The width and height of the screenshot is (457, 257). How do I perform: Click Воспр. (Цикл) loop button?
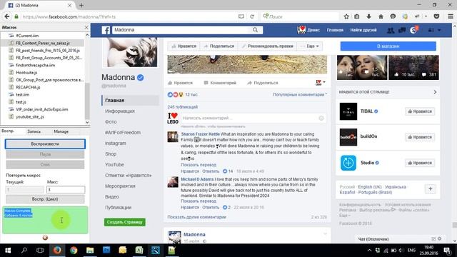pyautogui.click(x=45, y=199)
